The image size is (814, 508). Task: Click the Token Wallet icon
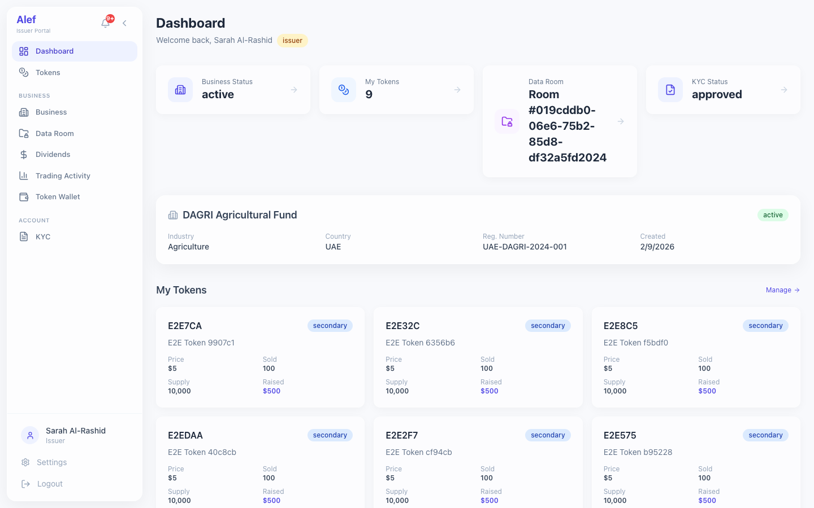click(x=23, y=196)
